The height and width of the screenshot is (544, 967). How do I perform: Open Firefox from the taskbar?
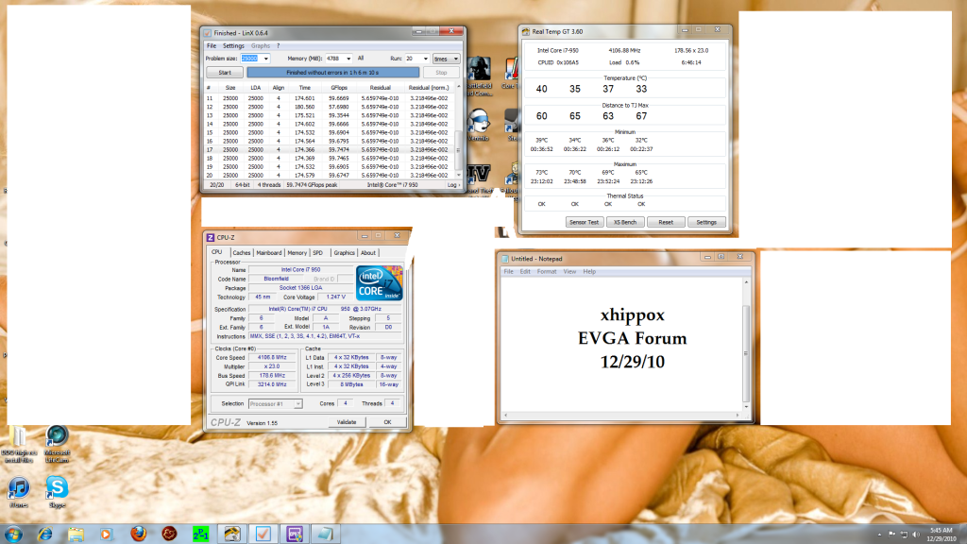(137, 534)
